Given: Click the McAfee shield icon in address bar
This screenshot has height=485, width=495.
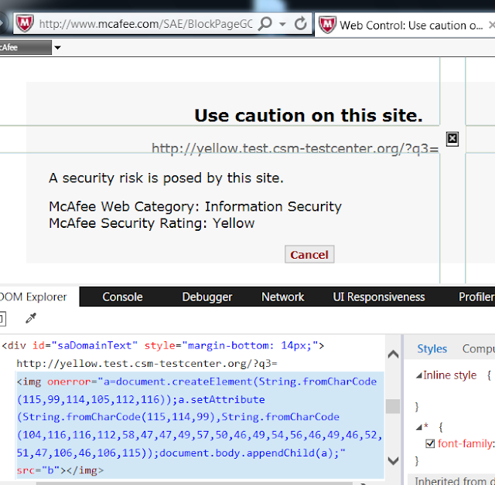Looking at the screenshot, I should pos(25,24).
